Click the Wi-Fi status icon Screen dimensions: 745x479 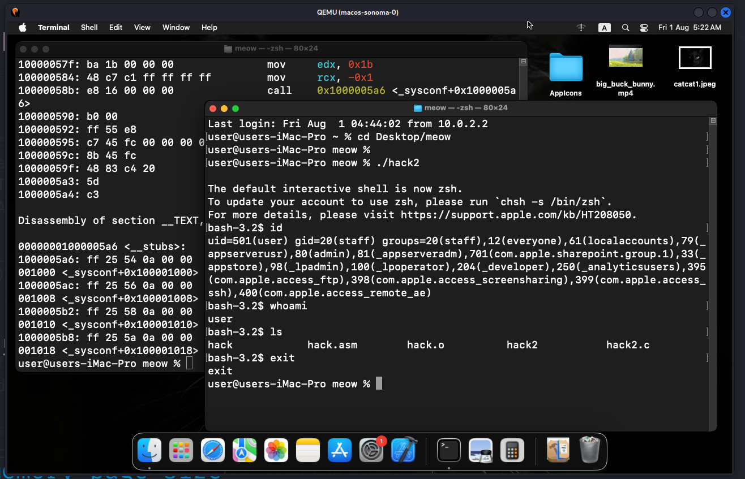(x=581, y=27)
